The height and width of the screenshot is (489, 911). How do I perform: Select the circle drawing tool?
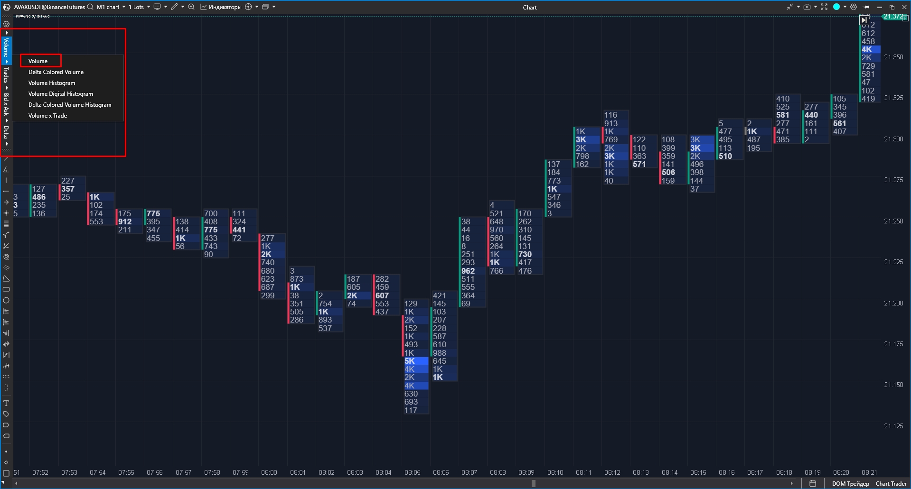6,300
